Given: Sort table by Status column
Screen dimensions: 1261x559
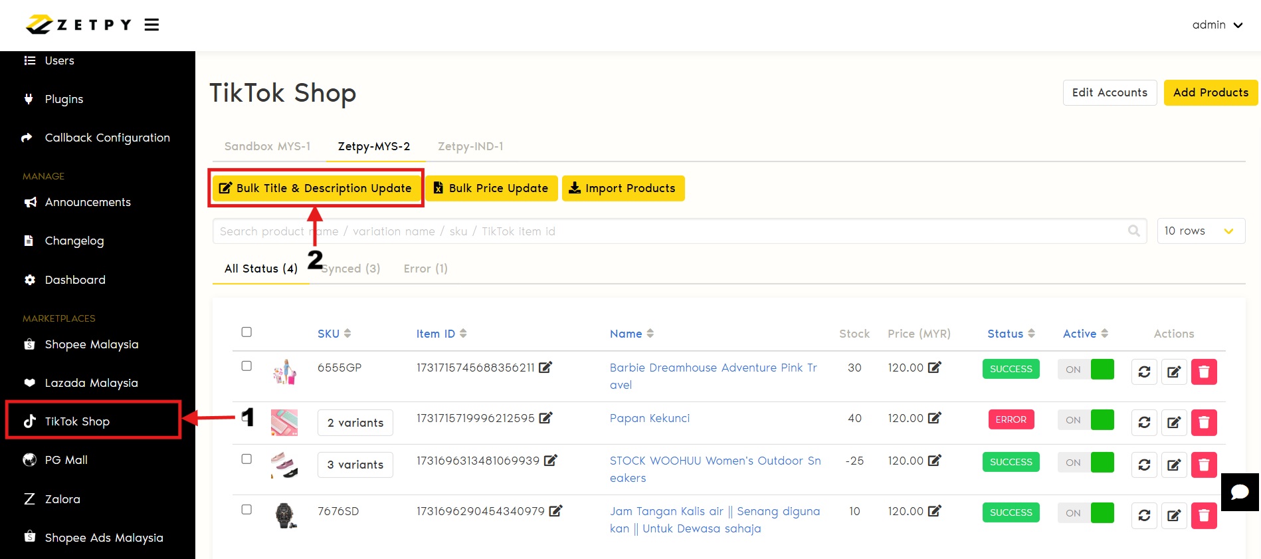Looking at the screenshot, I should (x=1011, y=334).
